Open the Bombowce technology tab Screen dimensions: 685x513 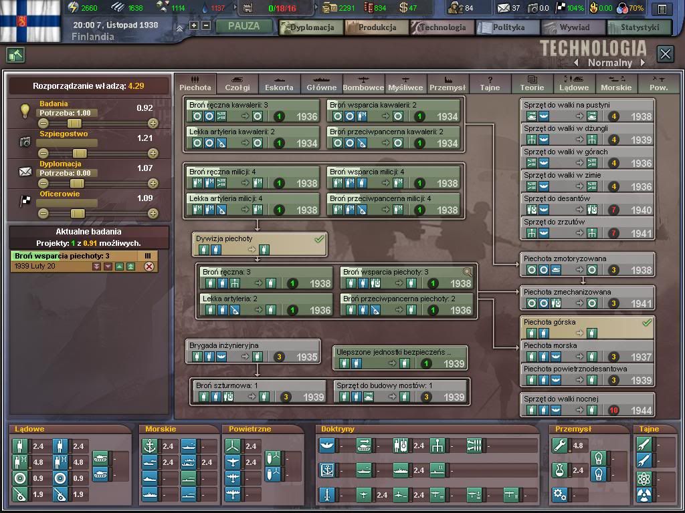click(x=363, y=83)
